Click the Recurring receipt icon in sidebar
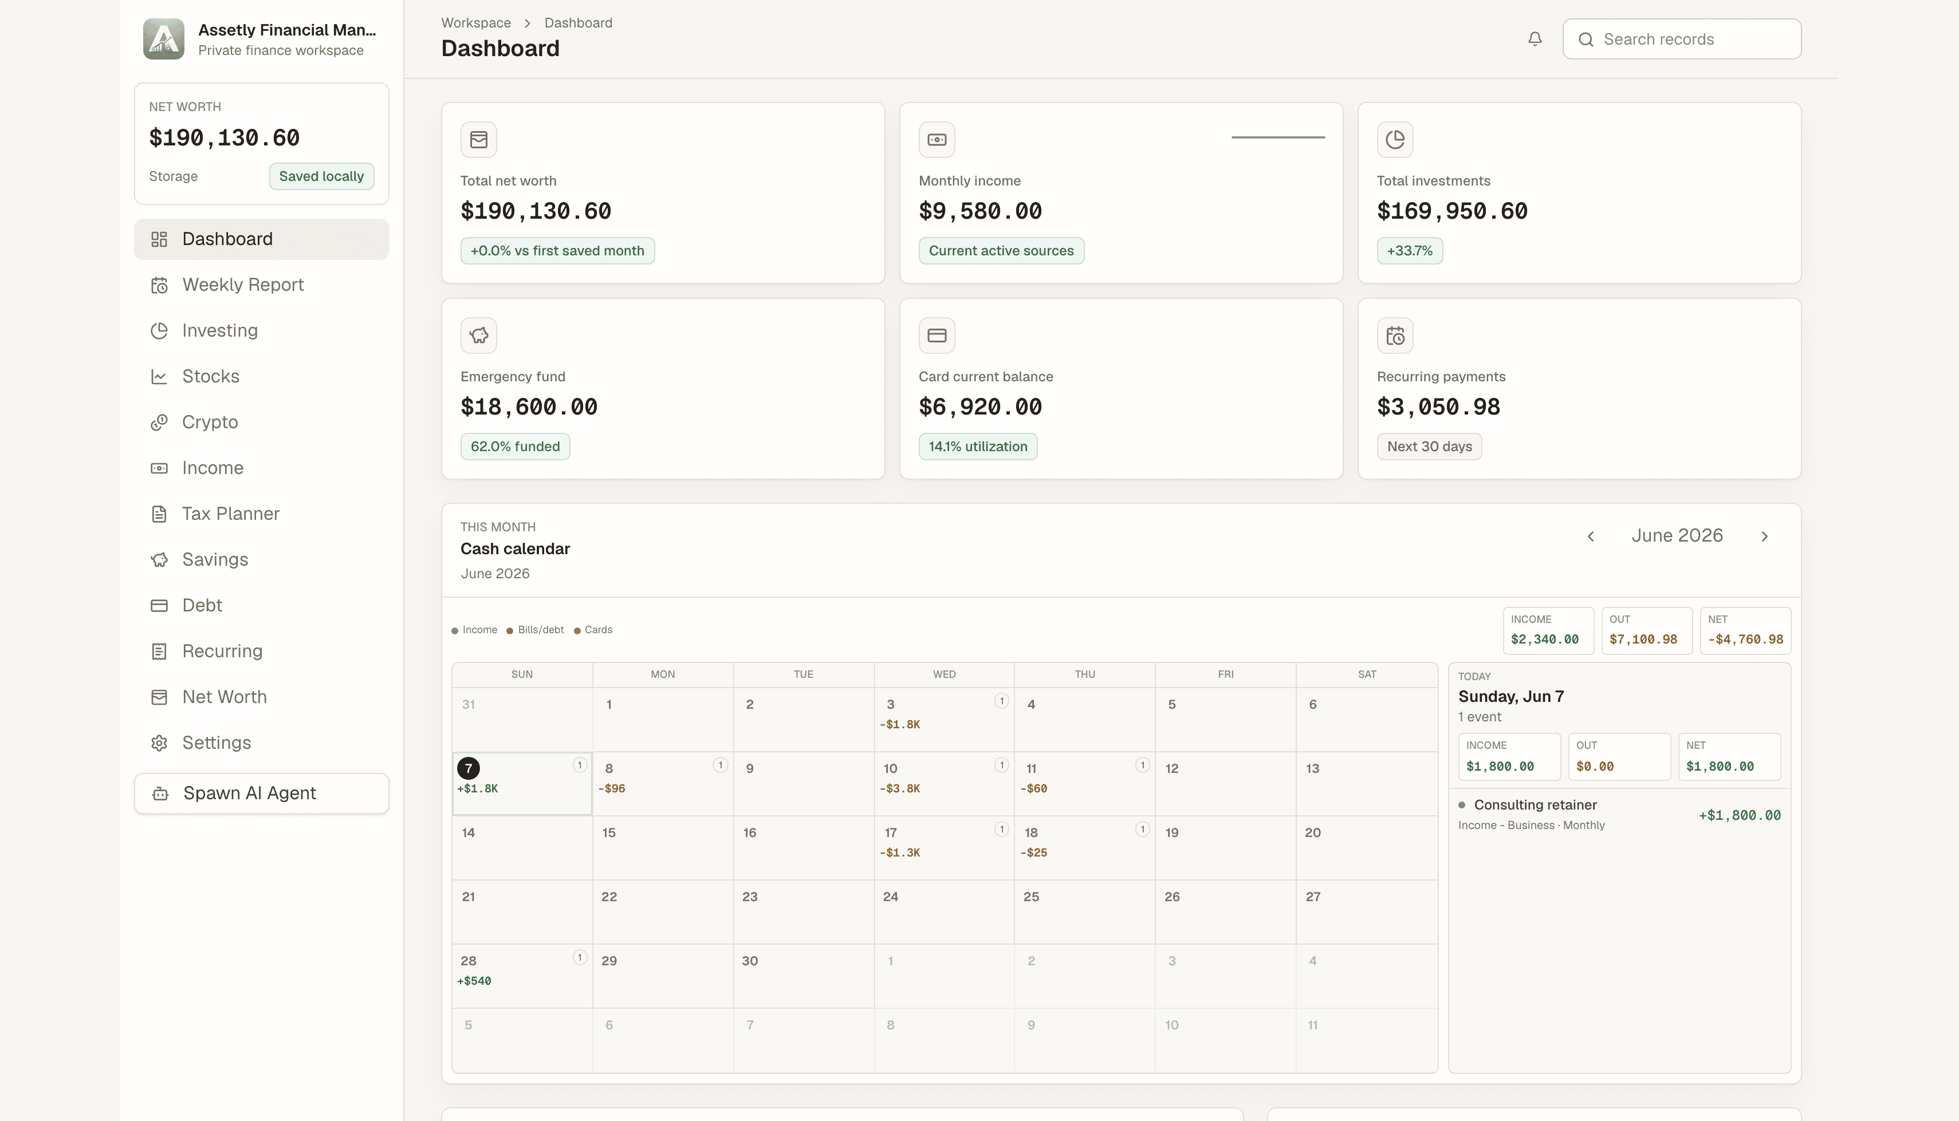This screenshot has width=1959, height=1121. tap(159, 652)
